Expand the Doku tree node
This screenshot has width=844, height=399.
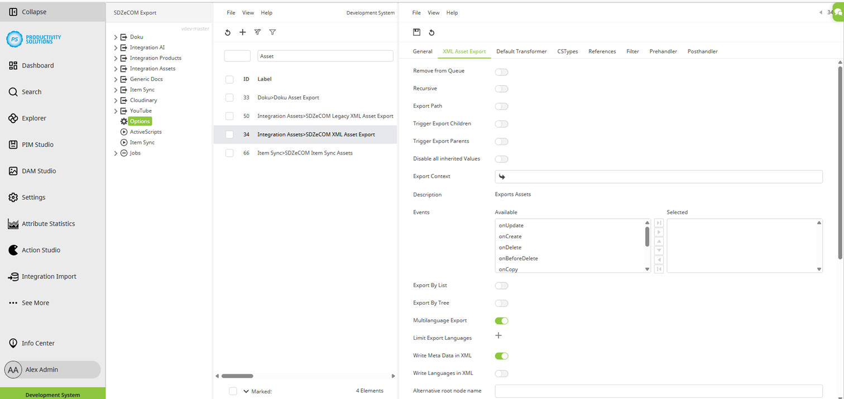116,37
